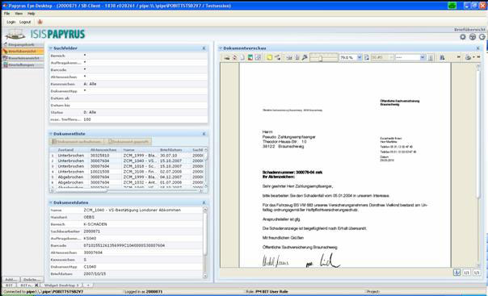488x296 pixels.
Task: Click the Briefdatum column header
Action: 175,150
